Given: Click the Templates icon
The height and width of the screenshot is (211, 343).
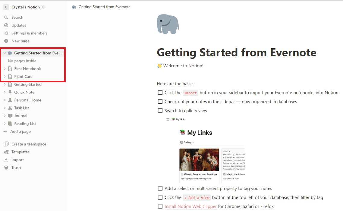Looking at the screenshot, I should pyautogui.click(x=7, y=152).
